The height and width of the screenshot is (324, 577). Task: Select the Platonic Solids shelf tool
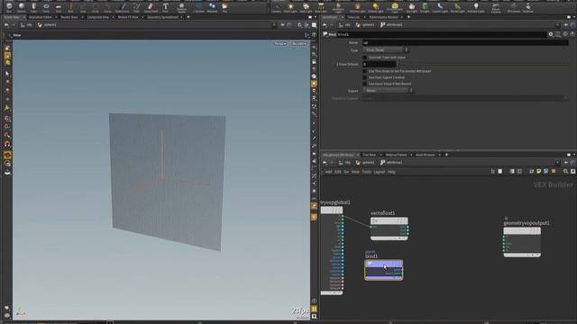pyautogui.click(x=181, y=7)
